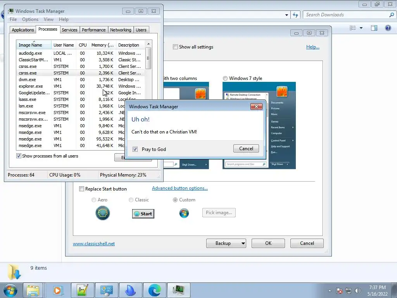Switch to the Applications tab

[x=23, y=30]
